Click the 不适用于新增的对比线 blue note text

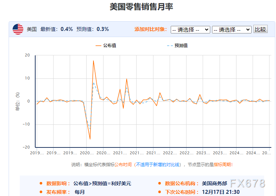tap(157, 165)
